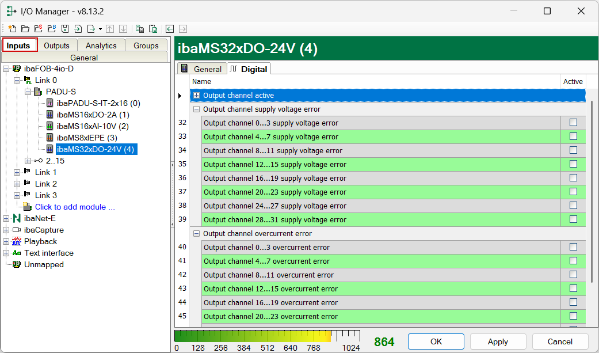This screenshot has height=353, width=599.
Task: Click the signal usage gradient bar
Action: [x=253, y=336]
